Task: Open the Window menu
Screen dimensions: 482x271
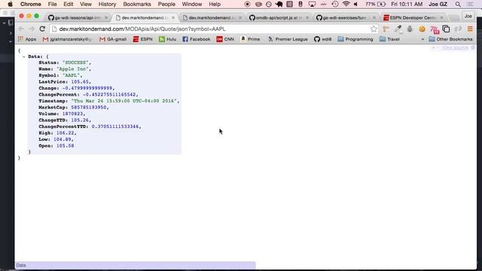Action: [x=192, y=5]
